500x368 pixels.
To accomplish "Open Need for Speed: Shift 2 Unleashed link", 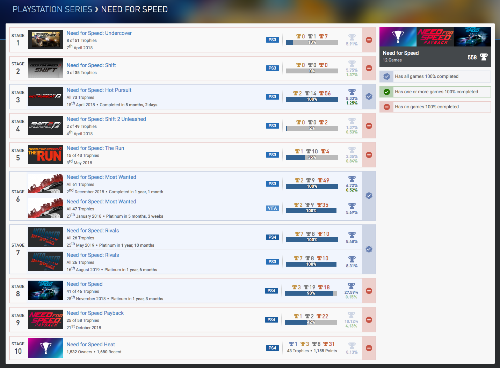I will (x=106, y=119).
